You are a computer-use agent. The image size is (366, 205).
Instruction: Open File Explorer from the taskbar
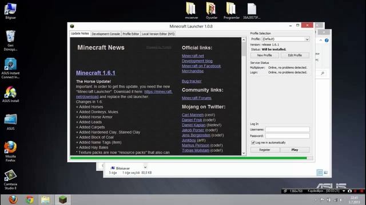tap(46, 200)
